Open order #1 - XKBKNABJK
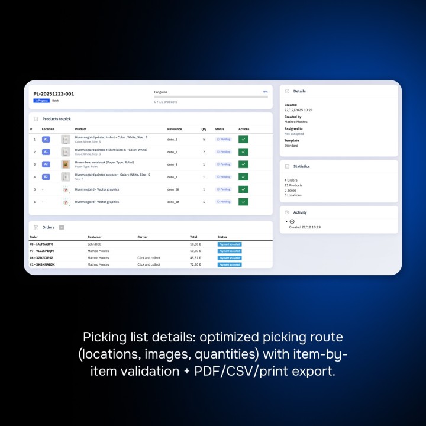Screen dimensions: 426x426 pyautogui.click(x=42, y=264)
